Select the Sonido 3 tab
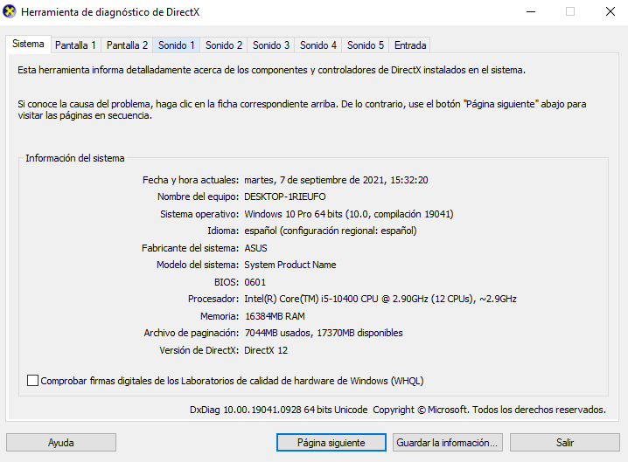The height and width of the screenshot is (462, 628). pos(271,45)
